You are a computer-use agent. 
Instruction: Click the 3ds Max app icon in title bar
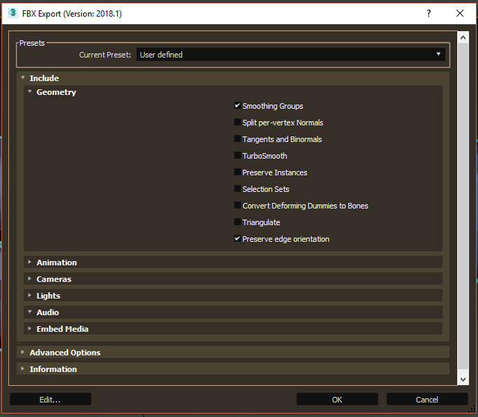point(12,13)
